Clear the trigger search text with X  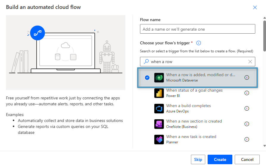[x=250, y=62]
